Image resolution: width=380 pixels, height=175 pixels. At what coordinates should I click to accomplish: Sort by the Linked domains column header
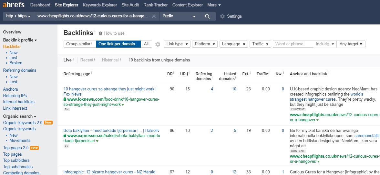(228, 76)
